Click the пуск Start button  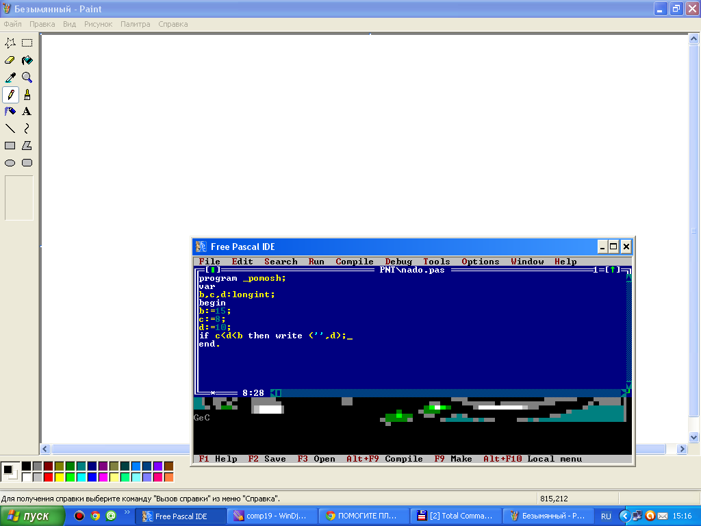33,516
